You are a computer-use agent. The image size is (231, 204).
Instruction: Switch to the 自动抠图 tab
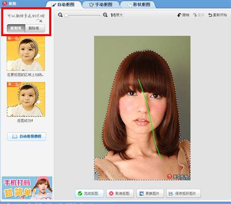point(63,4)
